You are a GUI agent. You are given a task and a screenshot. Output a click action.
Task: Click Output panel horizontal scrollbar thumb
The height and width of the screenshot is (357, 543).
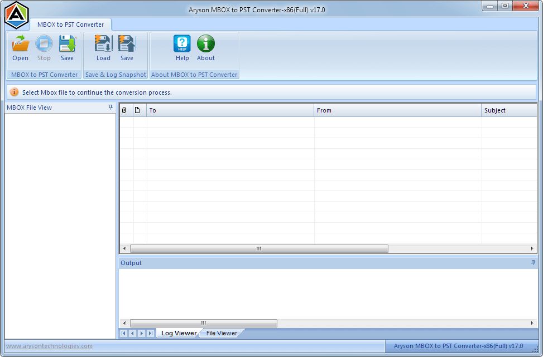(x=204, y=323)
